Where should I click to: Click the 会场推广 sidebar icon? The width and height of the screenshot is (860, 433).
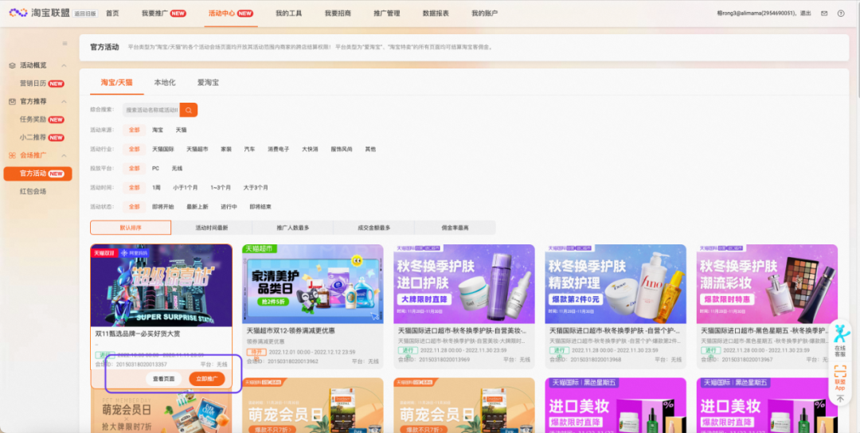(12, 155)
